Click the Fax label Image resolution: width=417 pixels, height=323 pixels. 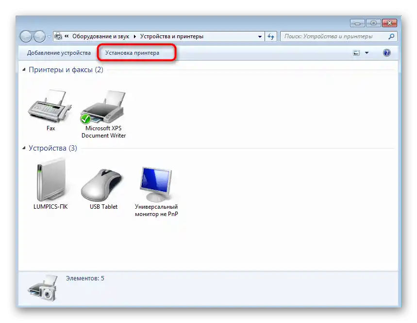[50, 128]
